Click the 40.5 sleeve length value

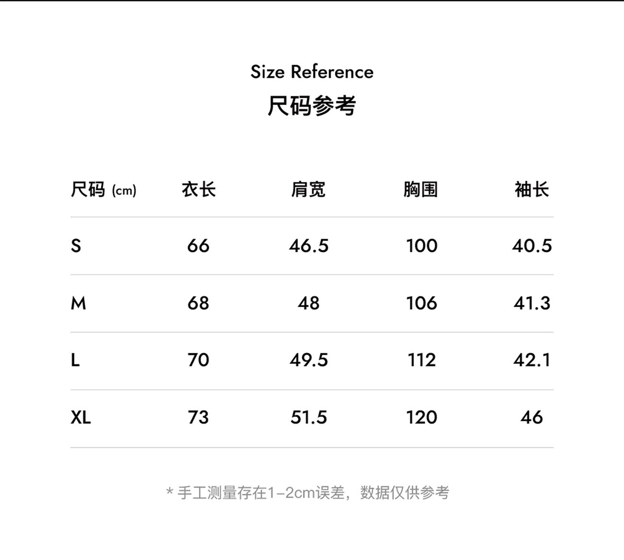pyautogui.click(x=532, y=246)
